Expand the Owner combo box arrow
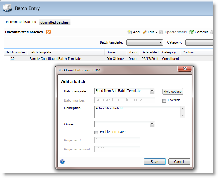This screenshot has height=178, width=218. pos(152,124)
